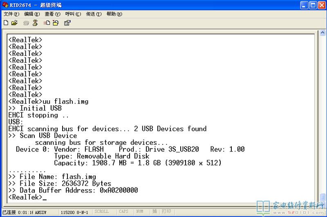The image size is (327, 217).
Task: Open the 查看(V) menu
Action: [52, 14]
